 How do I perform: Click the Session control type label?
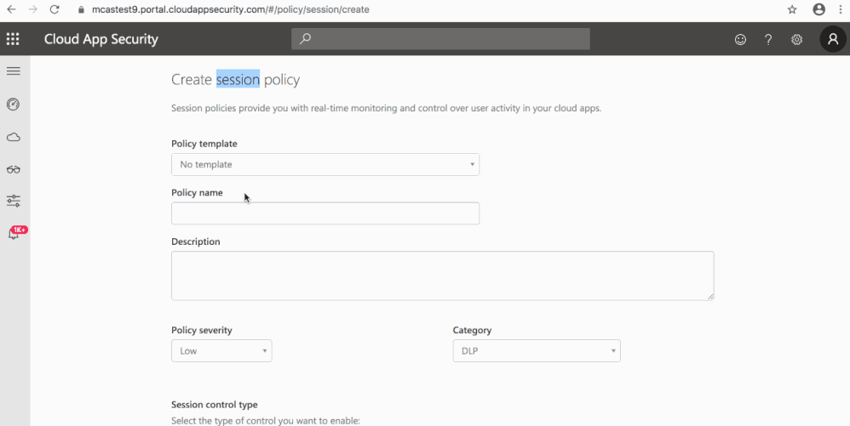point(215,405)
